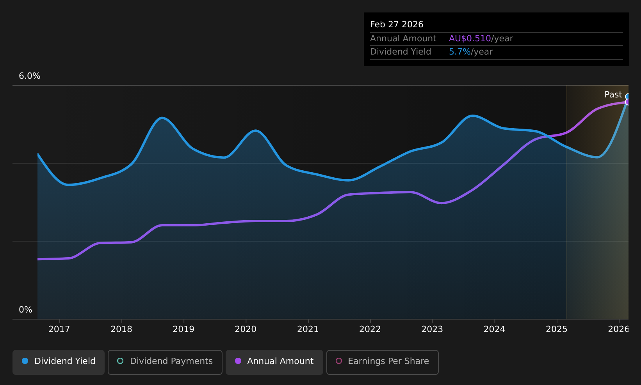The image size is (641, 385).
Task: Click the 'Annual Amount' tooltip row label
Action: [x=403, y=39]
